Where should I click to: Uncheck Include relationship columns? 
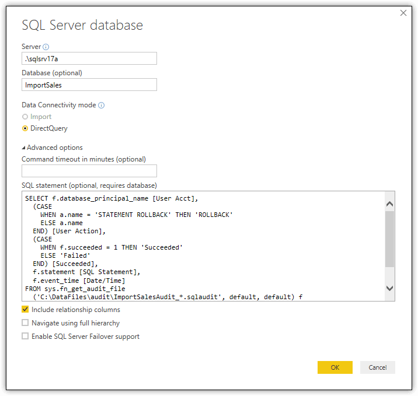(25, 309)
